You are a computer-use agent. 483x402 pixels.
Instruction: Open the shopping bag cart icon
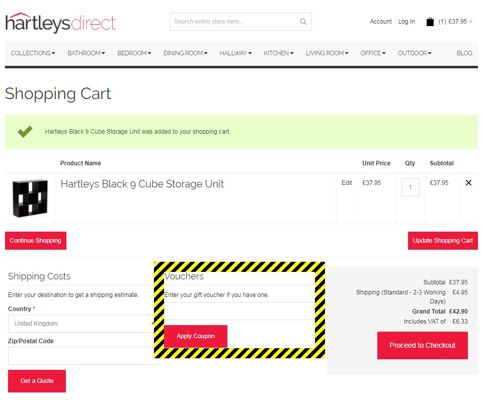(x=430, y=22)
